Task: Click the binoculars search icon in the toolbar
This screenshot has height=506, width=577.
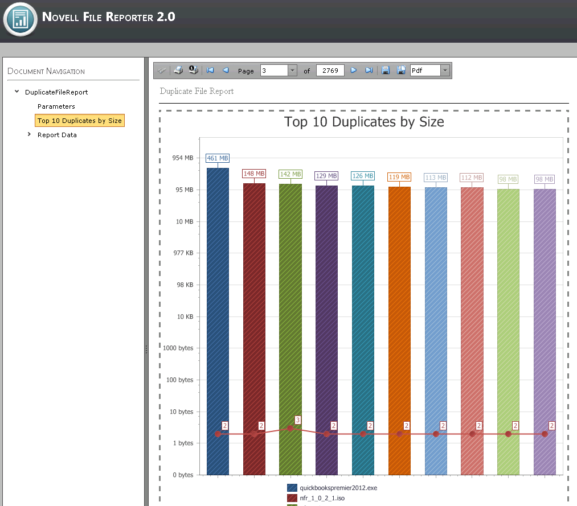Action: coord(162,70)
